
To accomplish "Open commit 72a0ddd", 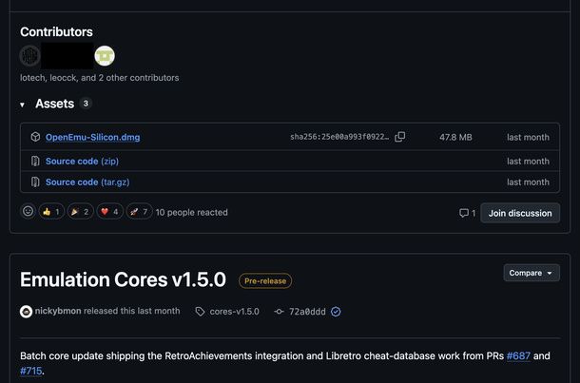I will pos(307,312).
